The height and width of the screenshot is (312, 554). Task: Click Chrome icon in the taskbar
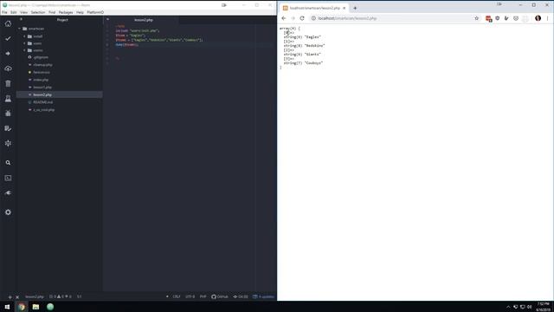click(22, 307)
